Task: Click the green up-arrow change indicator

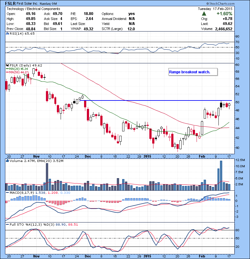Action: [204, 14]
